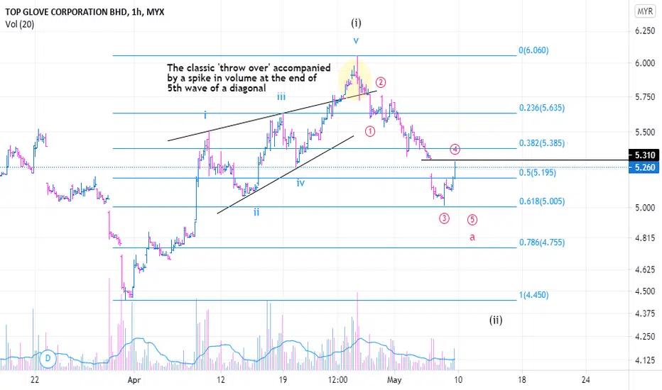The image size is (662, 390).
Task: Click the yellow highlight circle at the peak
Action: coord(354,78)
